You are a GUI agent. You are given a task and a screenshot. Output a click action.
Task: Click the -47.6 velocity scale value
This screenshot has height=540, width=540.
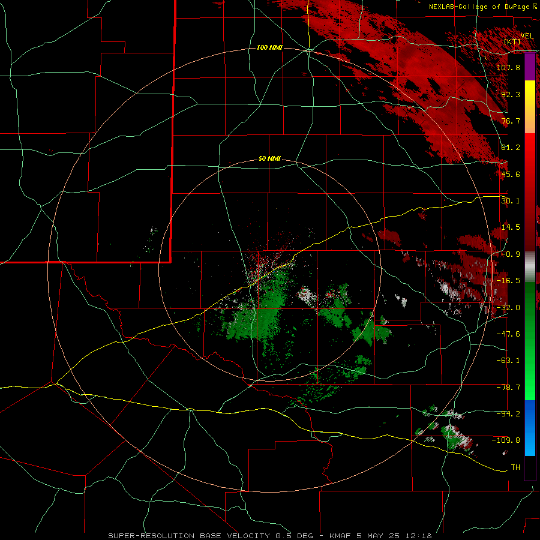pos(508,334)
